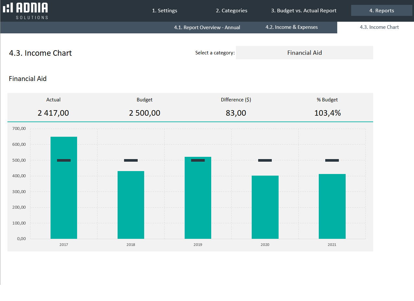Click the Budget value 2 500,00
Screen dimensions: 414x301
[144, 113]
